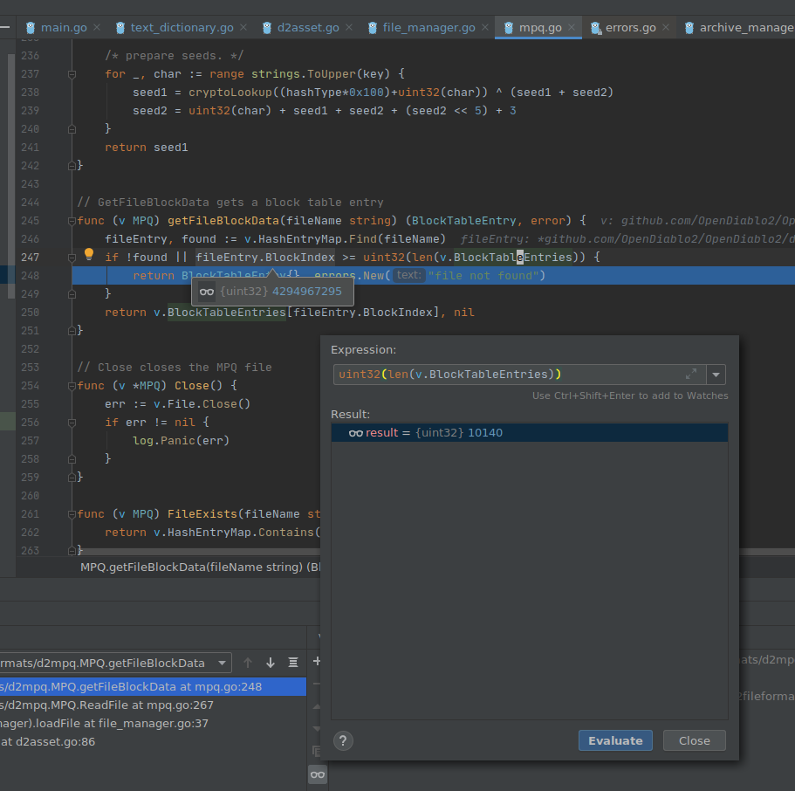Navigate up the call stack with the up arrow
The height and width of the screenshot is (791, 795).
[248, 662]
